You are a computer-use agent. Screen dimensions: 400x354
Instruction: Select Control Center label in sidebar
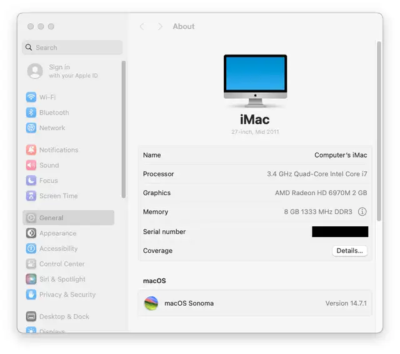(62, 264)
